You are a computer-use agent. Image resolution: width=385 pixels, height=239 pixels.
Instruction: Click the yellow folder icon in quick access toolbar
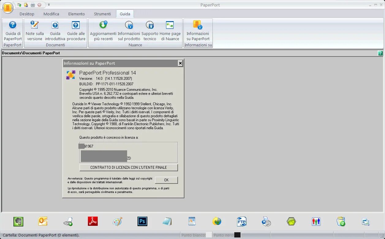click(x=26, y=5)
